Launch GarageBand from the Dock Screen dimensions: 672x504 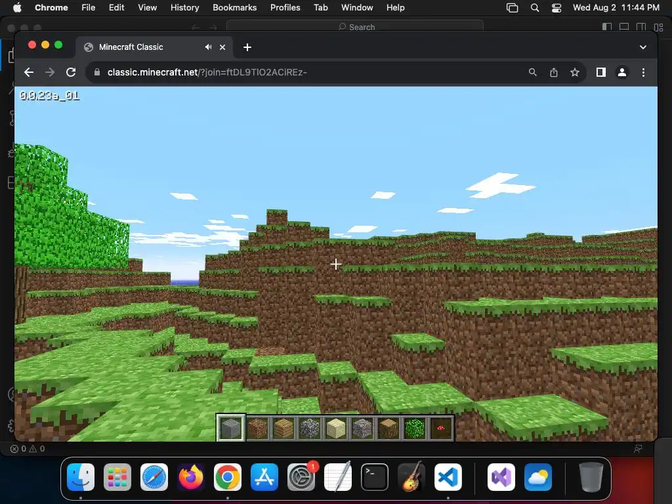tap(411, 477)
